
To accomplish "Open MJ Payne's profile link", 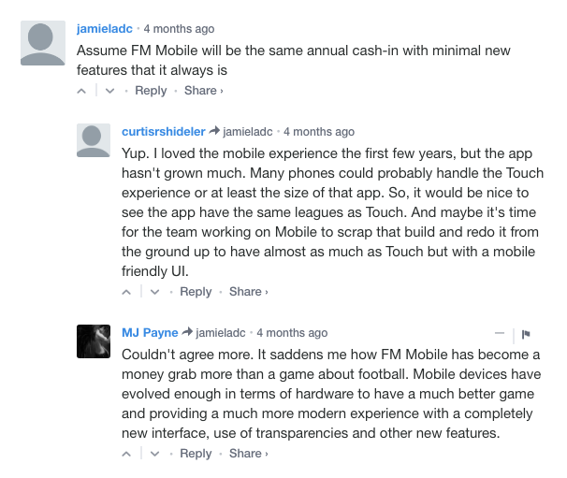I will (x=150, y=333).
